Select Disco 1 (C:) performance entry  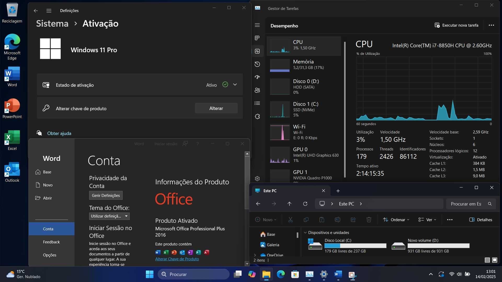[x=304, y=109]
